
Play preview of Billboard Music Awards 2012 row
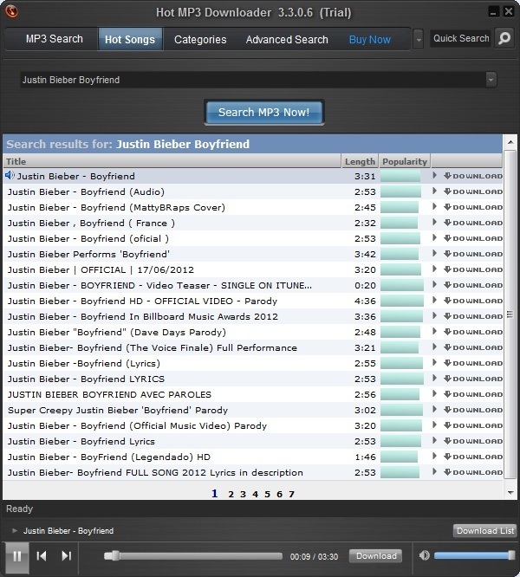click(434, 315)
